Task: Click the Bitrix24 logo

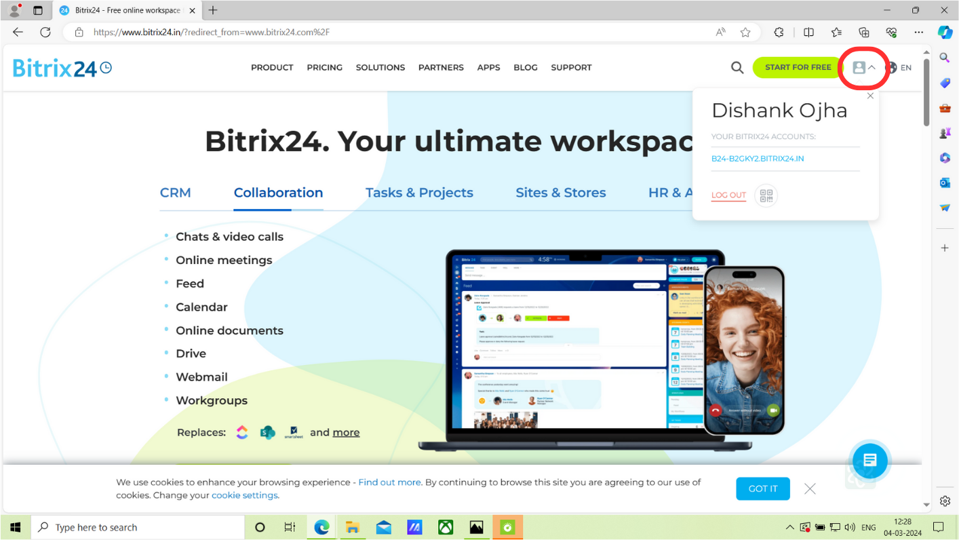Action: tap(62, 67)
